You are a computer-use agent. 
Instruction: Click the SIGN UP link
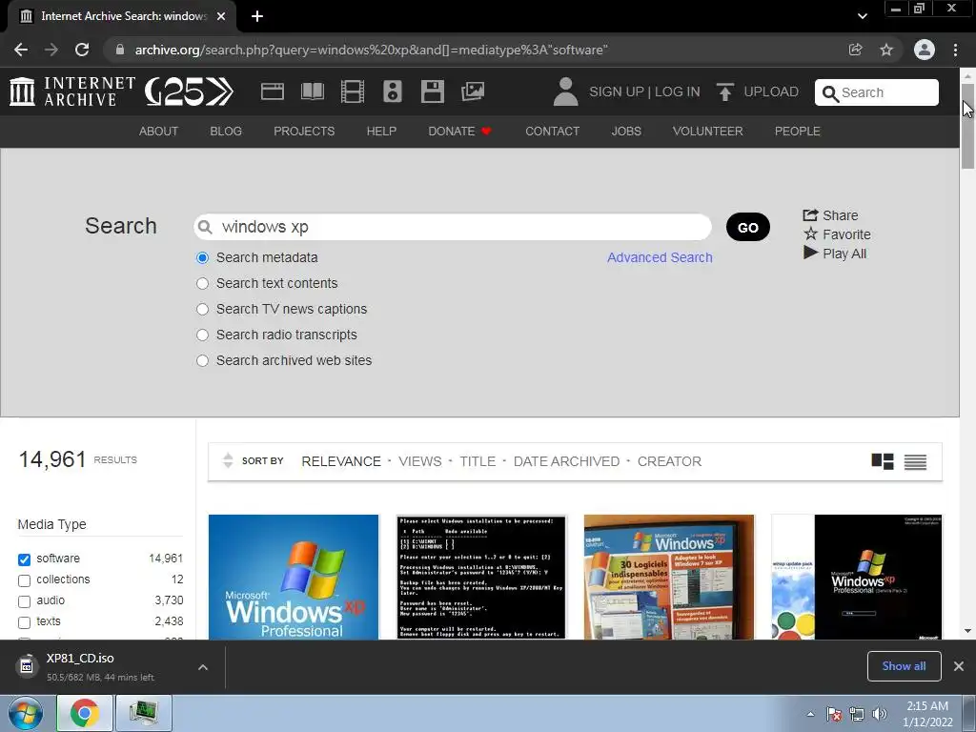coord(617,91)
